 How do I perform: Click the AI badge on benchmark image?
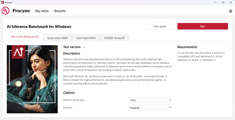coord(18,52)
